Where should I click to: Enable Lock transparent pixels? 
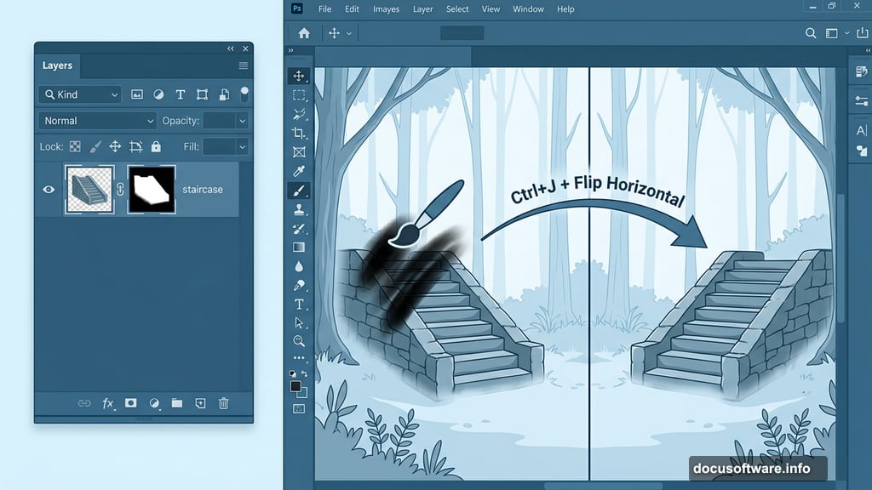pyautogui.click(x=76, y=146)
